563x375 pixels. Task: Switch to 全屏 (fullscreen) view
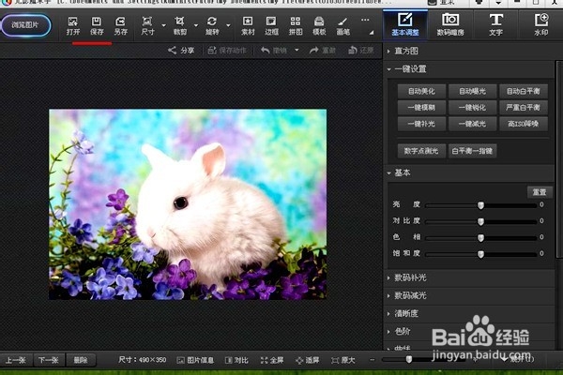pos(272,360)
